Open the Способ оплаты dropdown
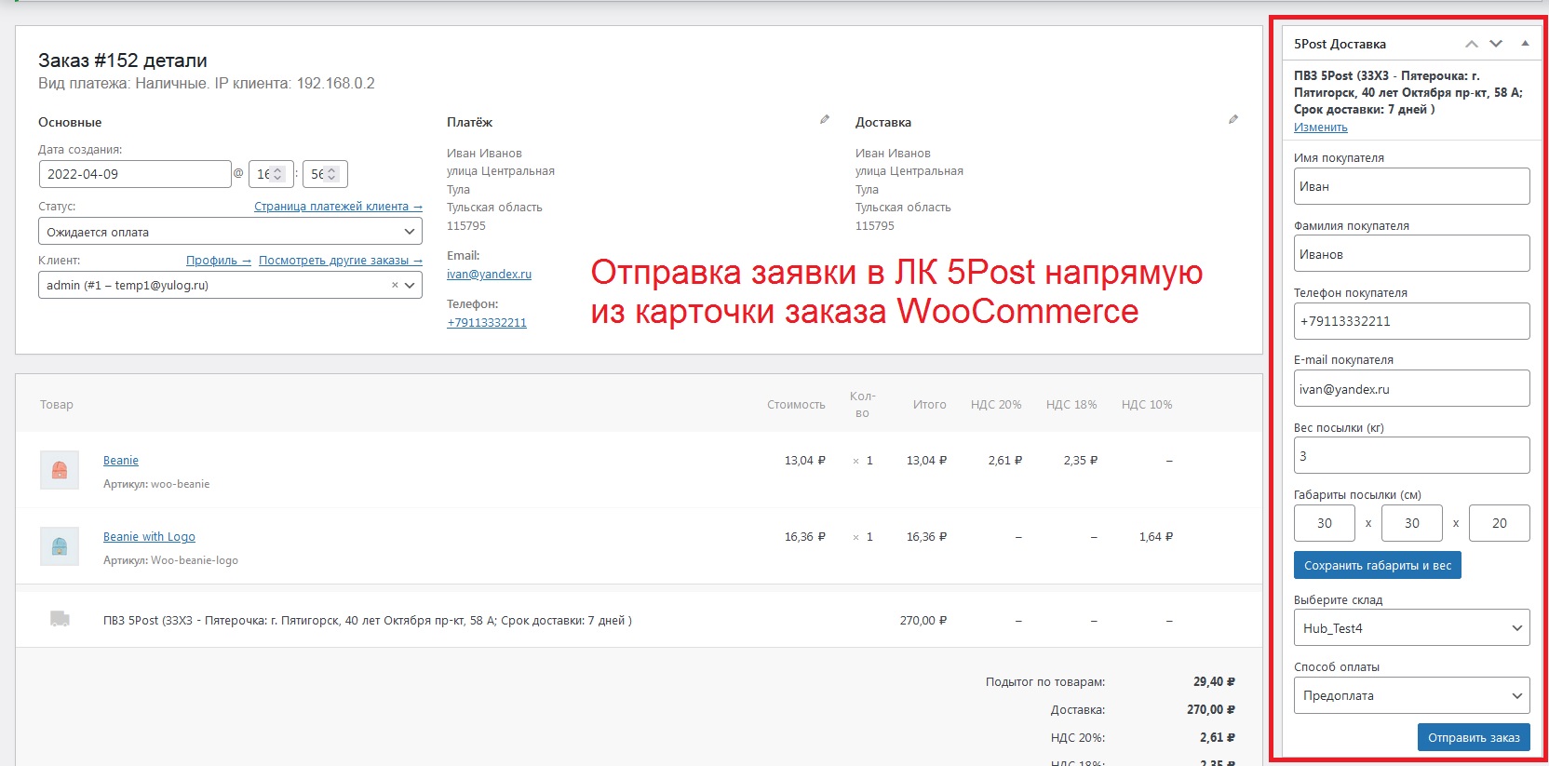The image size is (1549, 766). pyautogui.click(x=1411, y=695)
